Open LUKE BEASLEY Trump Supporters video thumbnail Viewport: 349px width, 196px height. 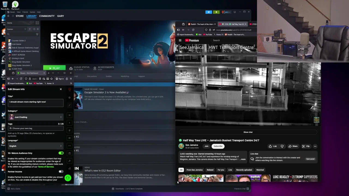pos(295,178)
